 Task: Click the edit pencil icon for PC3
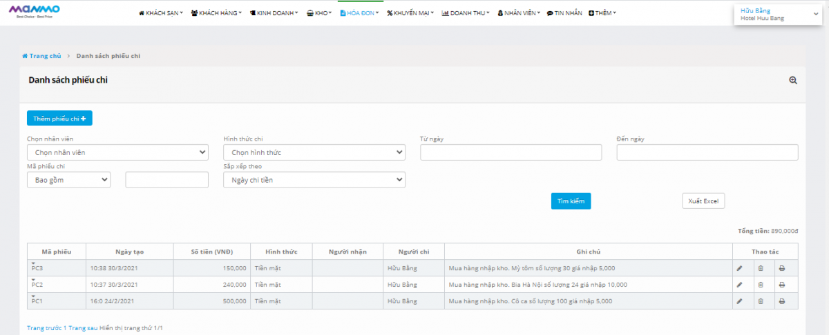(739, 268)
